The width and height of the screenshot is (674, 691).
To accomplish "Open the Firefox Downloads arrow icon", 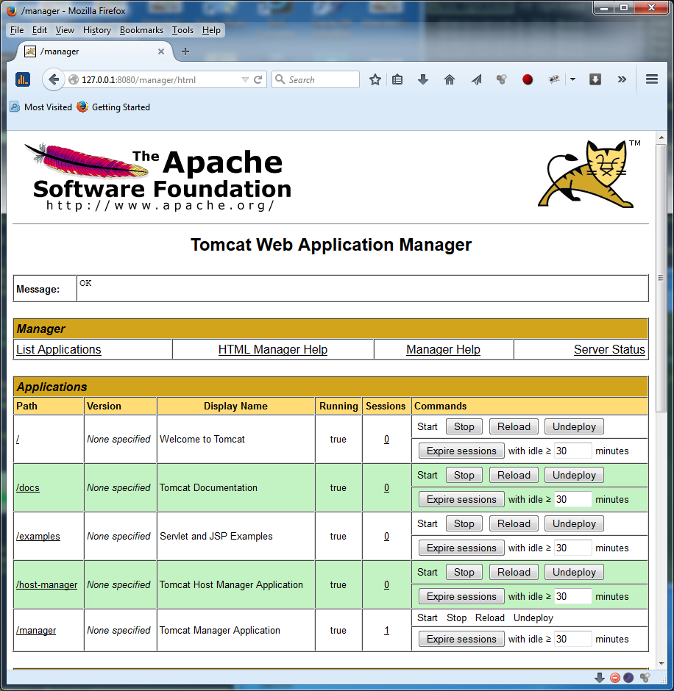I will point(423,80).
